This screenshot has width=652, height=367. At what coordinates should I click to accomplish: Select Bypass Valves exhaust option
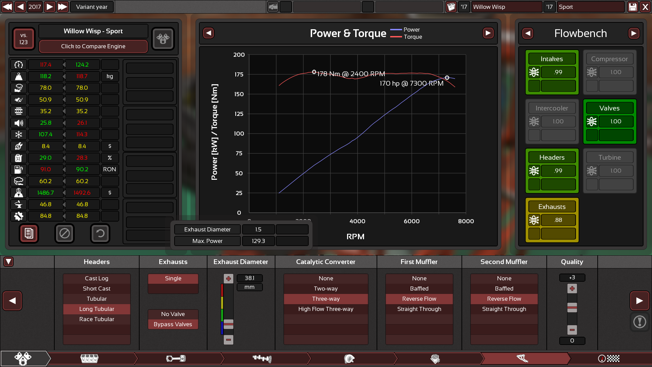point(173,324)
